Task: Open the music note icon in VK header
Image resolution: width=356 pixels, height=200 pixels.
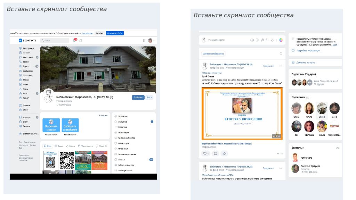Action: point(80,40)
